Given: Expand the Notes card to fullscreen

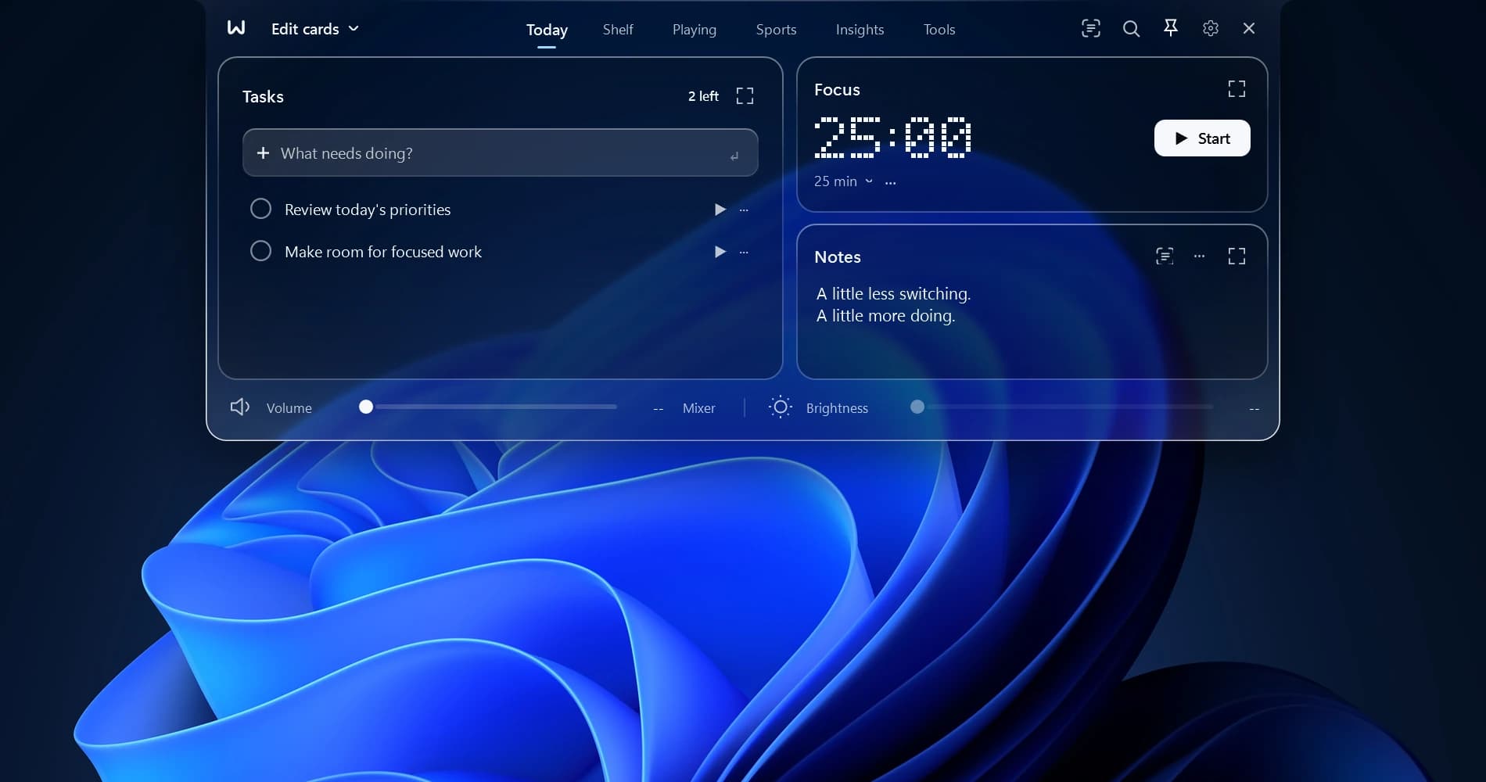Looking at the screenshot, I should pyautogui.click(x=1237, y=256).
